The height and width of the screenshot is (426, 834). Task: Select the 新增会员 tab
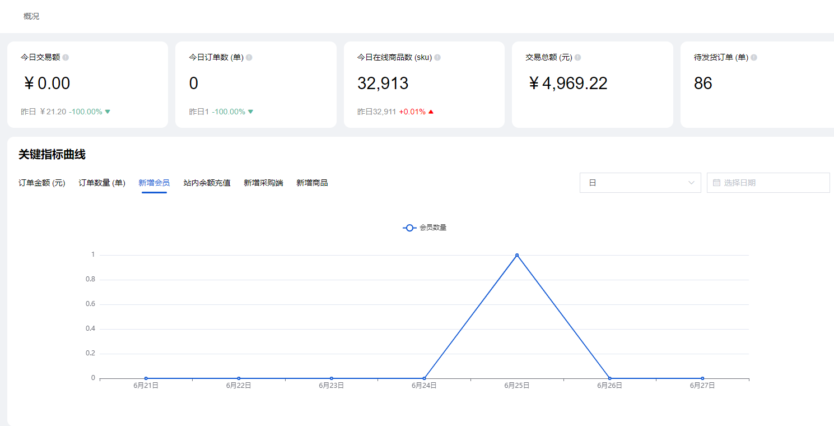click(x=154, y=183)
